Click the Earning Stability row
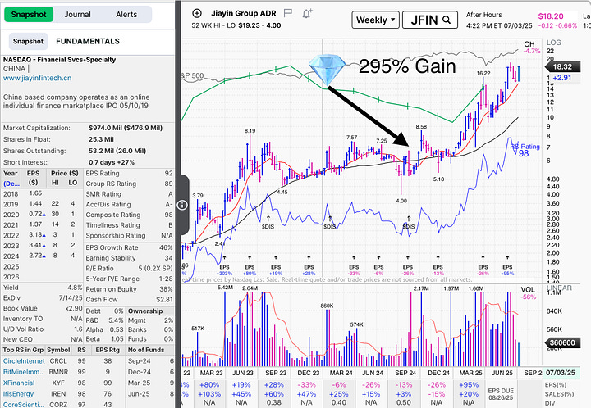591x408 pixels. pyautogui.click(x=129, y=258)
